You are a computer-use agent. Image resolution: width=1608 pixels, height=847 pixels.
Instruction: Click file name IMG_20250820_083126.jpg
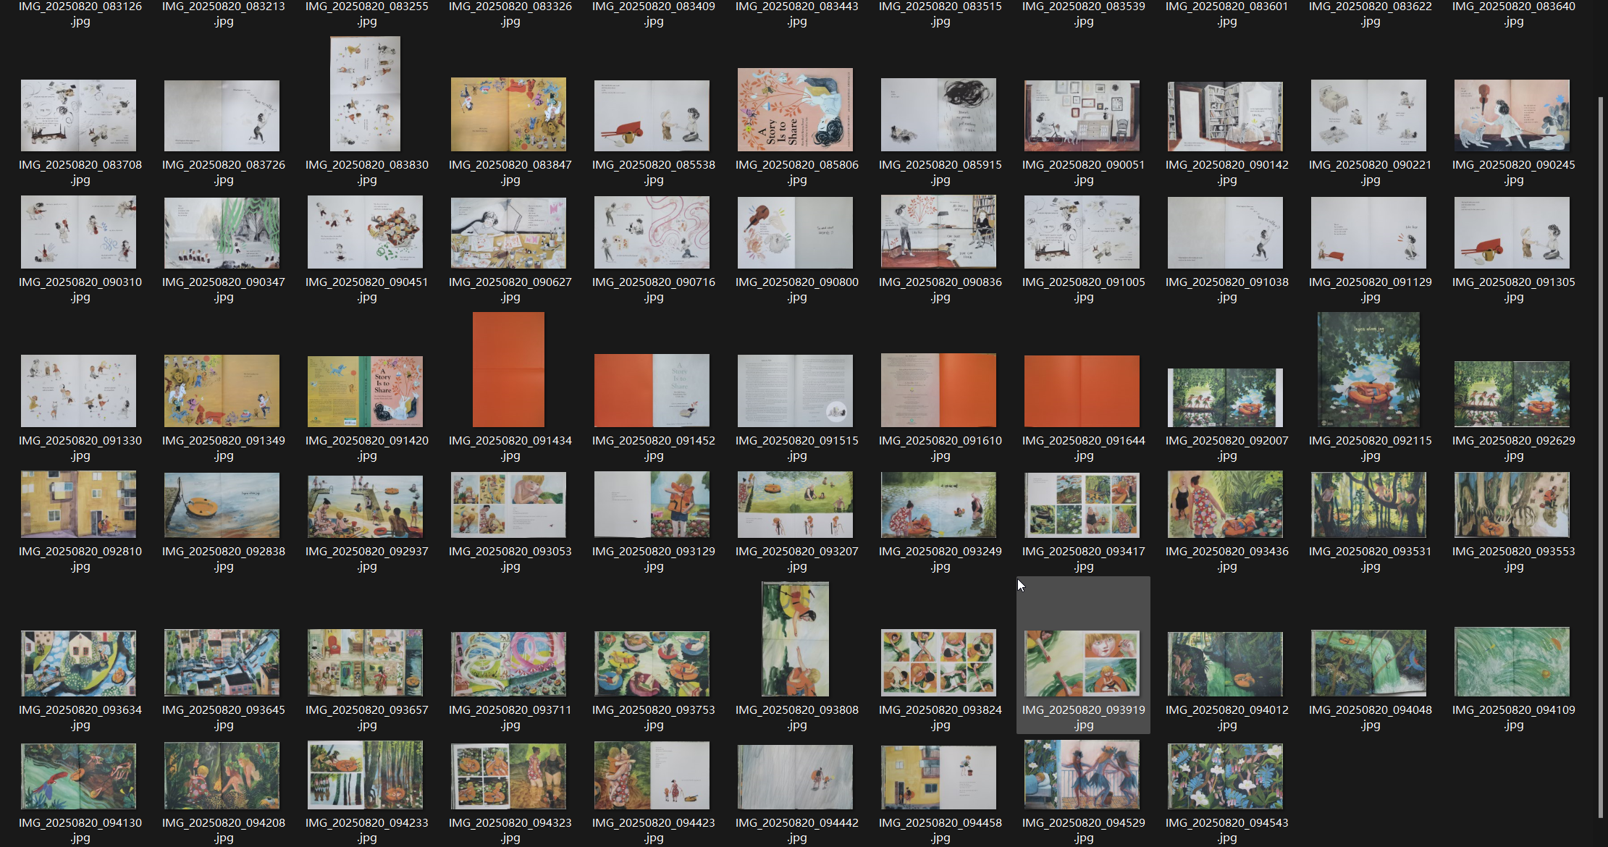point(80,14)
